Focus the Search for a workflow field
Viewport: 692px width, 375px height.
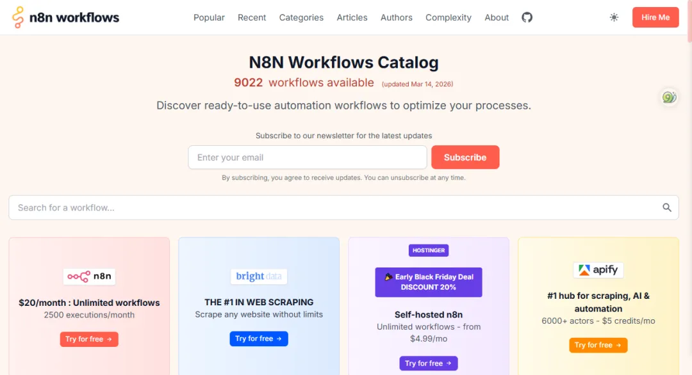(x=344, y=207)
